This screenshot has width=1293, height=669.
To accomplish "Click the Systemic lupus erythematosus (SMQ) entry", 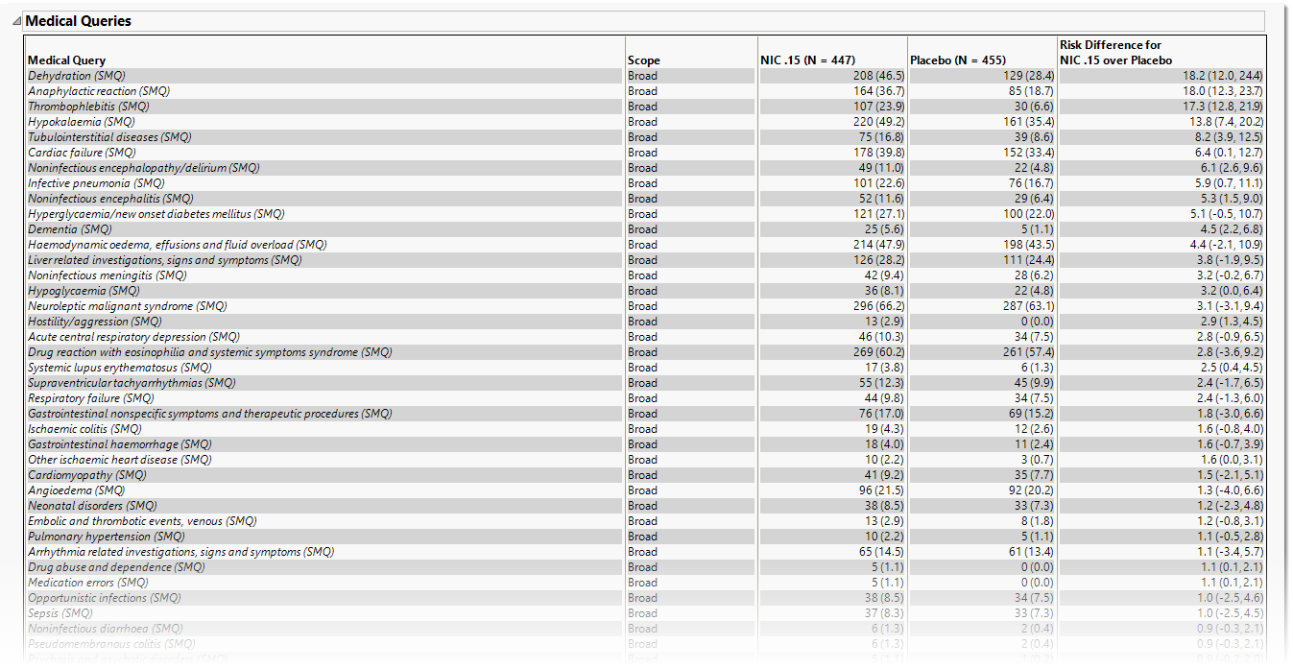I will click(120, 368).
